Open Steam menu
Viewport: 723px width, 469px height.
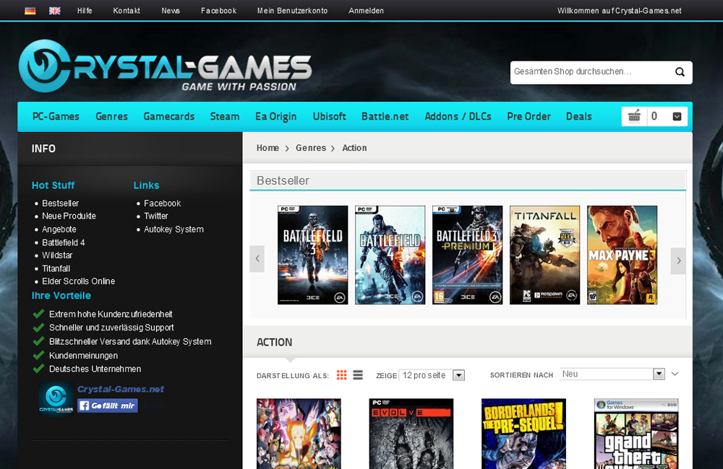point(225,116)
